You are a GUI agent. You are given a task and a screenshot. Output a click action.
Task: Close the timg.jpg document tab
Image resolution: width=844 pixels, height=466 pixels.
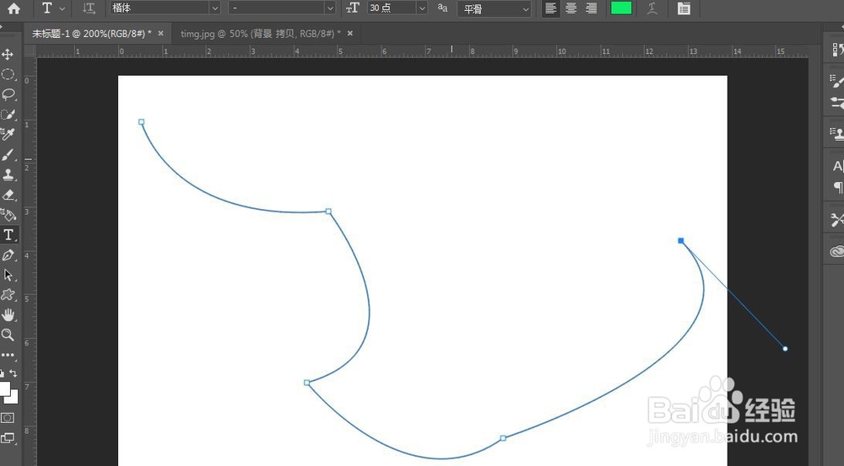click(x=350, y=34)
